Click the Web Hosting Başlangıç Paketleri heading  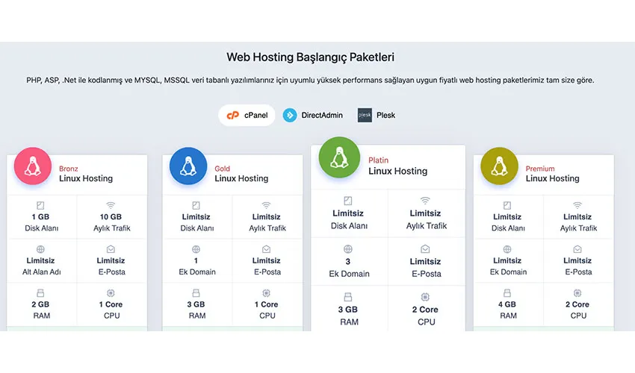tap(311, 57)
